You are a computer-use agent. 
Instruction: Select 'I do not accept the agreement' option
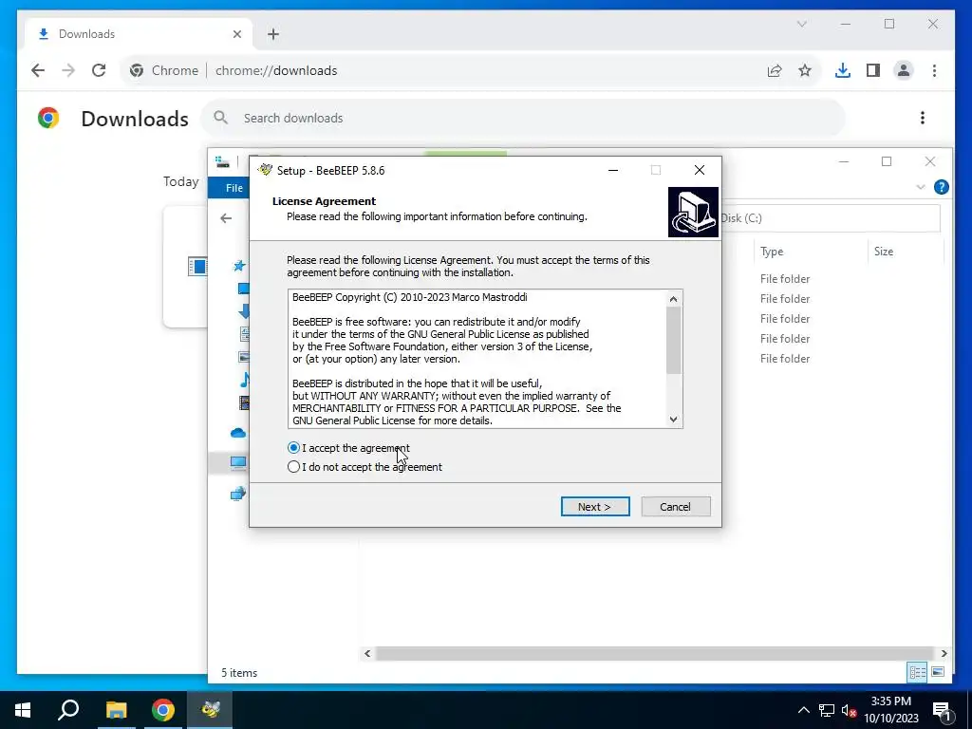(x=294, y=467)
